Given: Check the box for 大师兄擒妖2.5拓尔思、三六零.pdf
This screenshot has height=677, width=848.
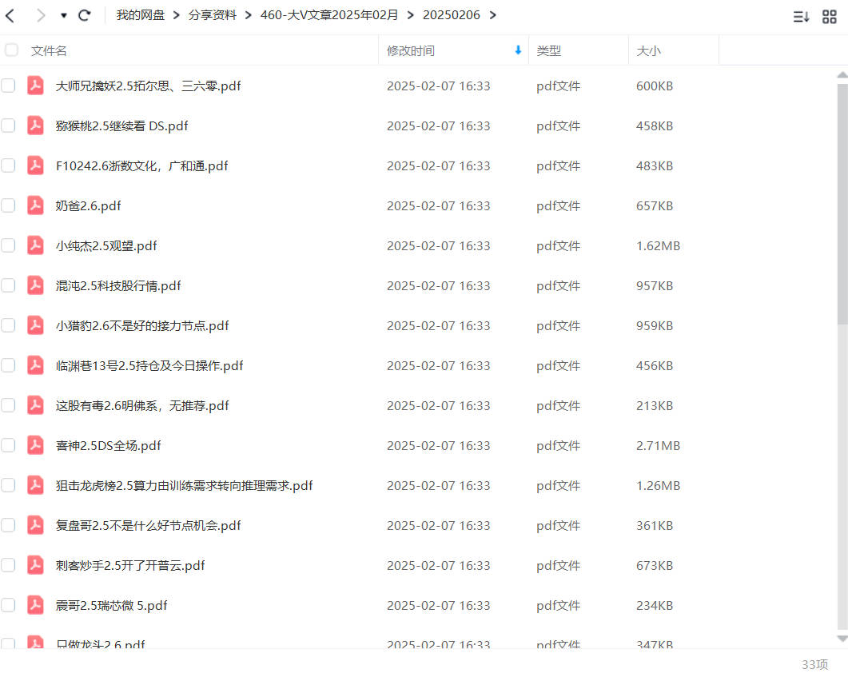Looking at the screenshot, I should [8, 86].
